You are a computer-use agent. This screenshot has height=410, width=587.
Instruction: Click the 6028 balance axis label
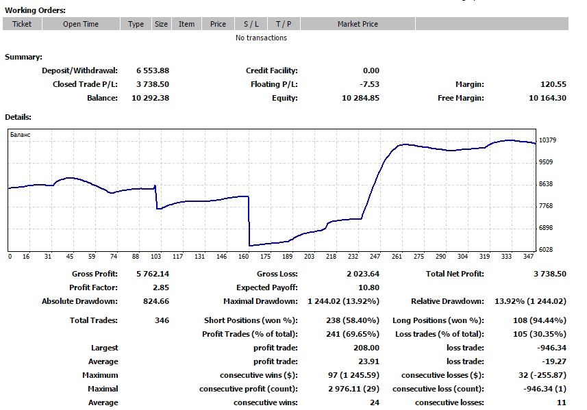(x=546, y=250)
